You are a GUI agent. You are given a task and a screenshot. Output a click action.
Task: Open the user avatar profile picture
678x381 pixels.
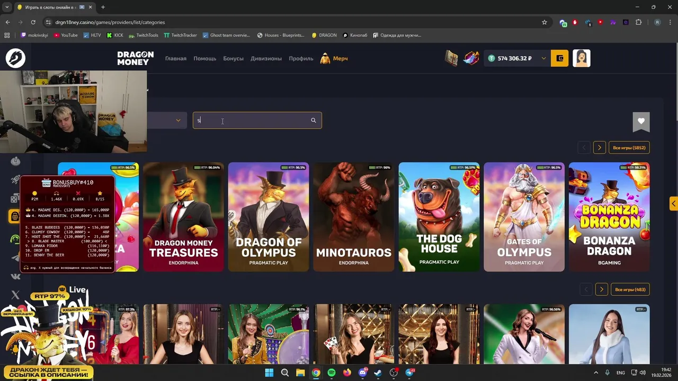582,58
